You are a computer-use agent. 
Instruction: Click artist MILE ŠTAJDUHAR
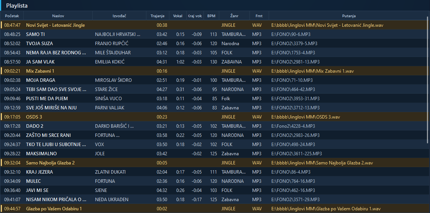coord(113,52)
